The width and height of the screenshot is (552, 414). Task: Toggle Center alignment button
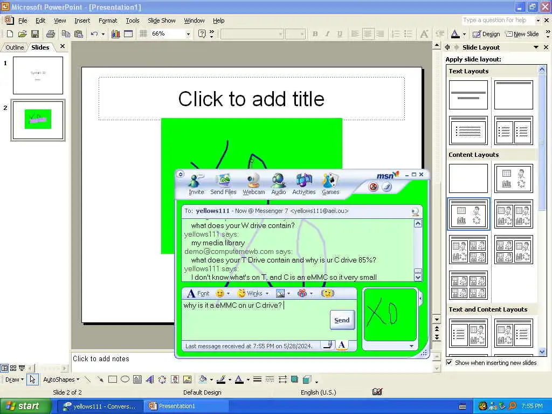pos(368,34)
